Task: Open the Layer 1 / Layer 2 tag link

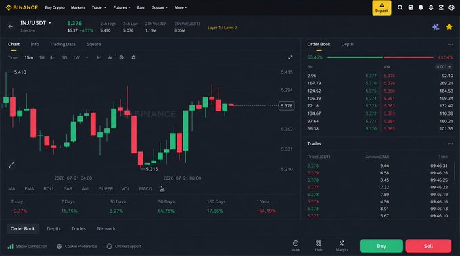Action: point(223,28)
